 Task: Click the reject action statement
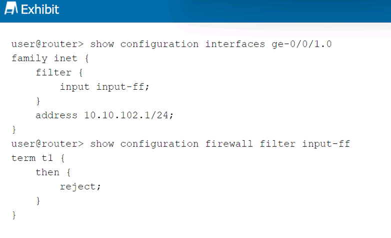(x=80, y=187)
